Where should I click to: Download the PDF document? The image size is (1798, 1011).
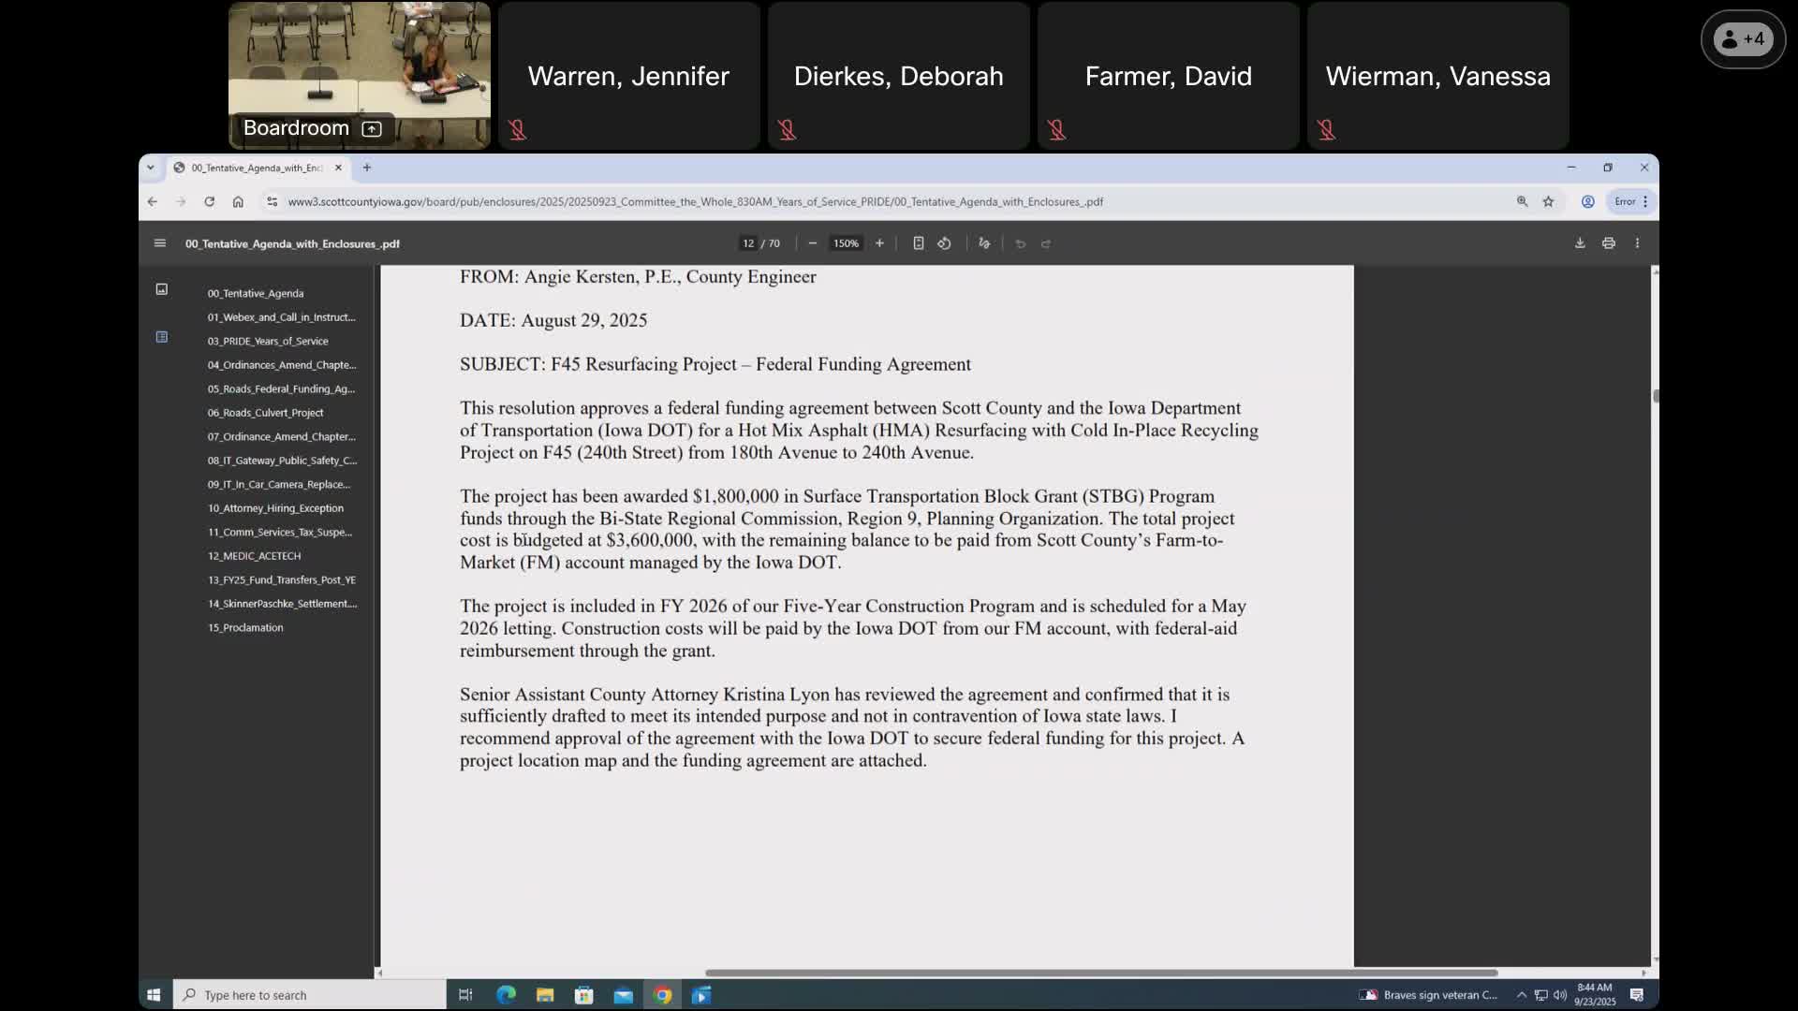click(x=1580, y=243)
